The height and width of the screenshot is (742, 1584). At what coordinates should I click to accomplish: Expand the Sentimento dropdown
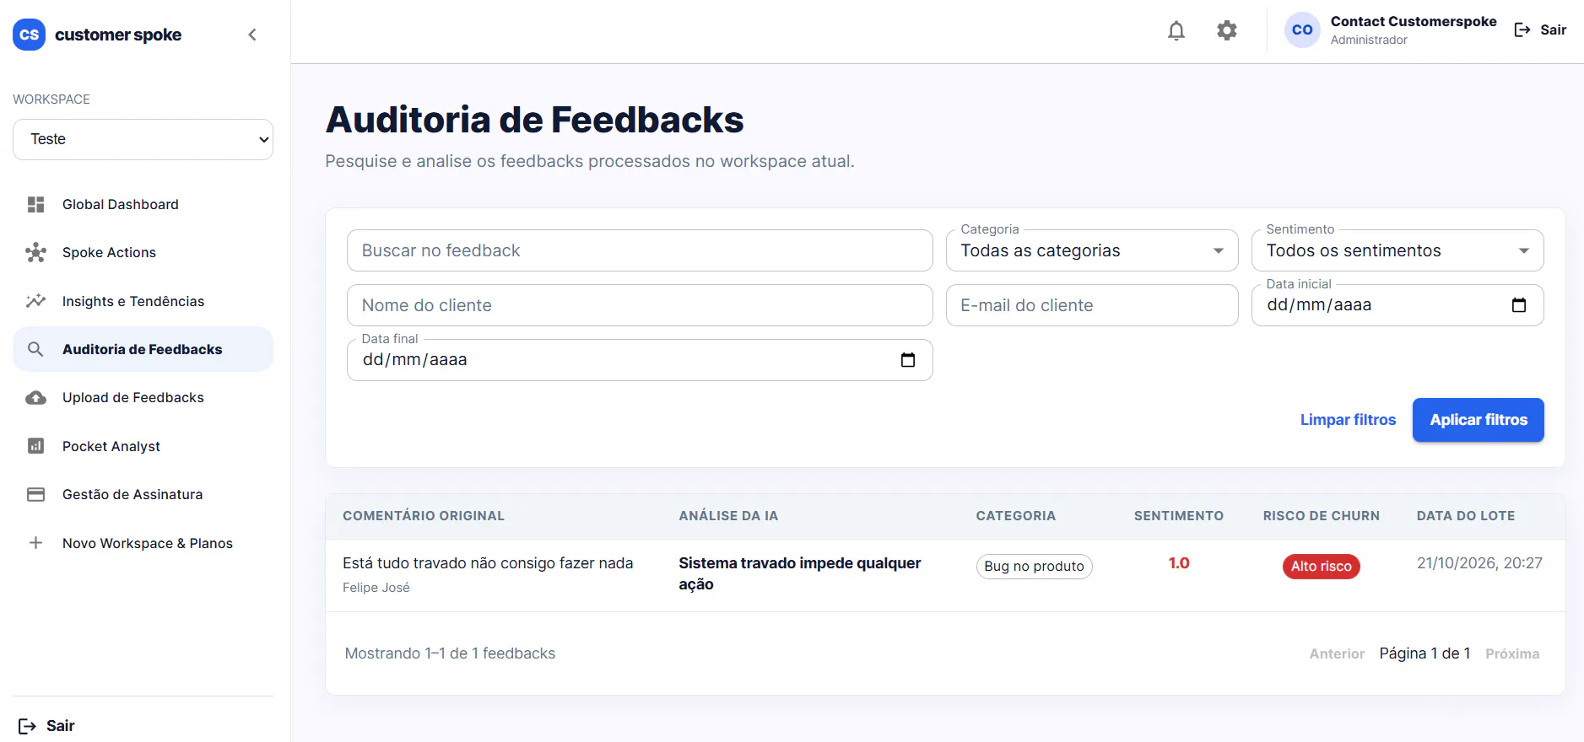1397,250
